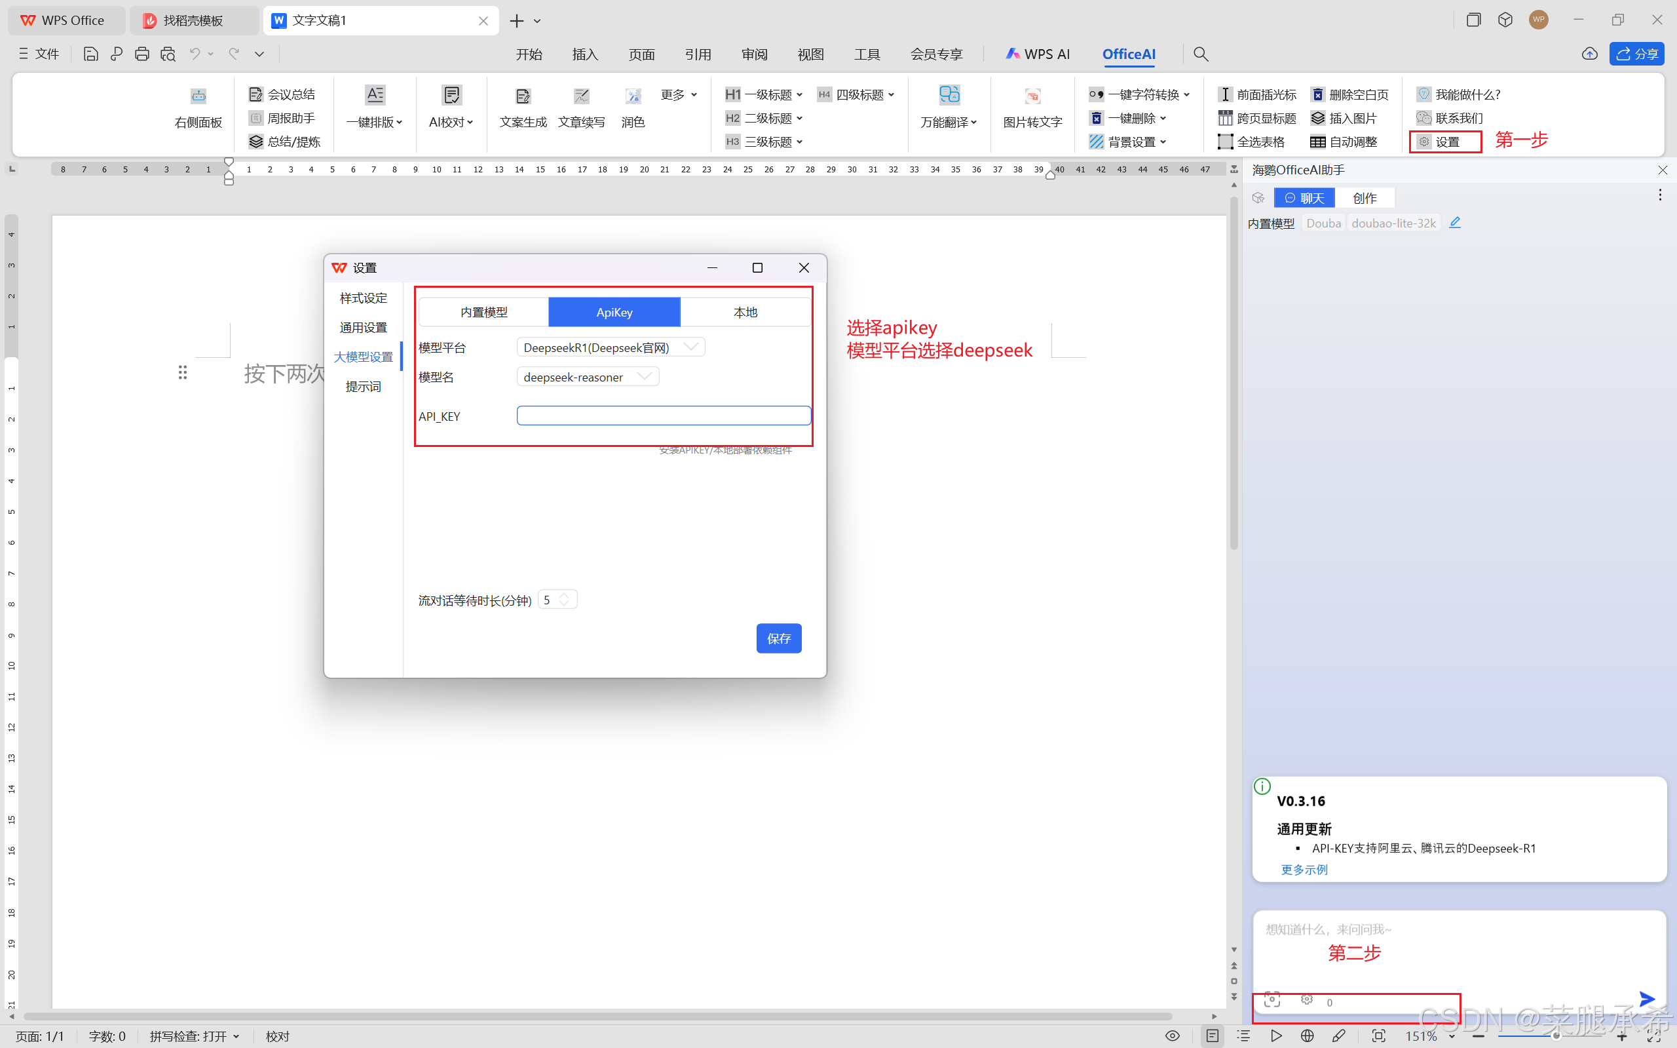Click 全选表格 select all tables

[x=1252, y=142]
